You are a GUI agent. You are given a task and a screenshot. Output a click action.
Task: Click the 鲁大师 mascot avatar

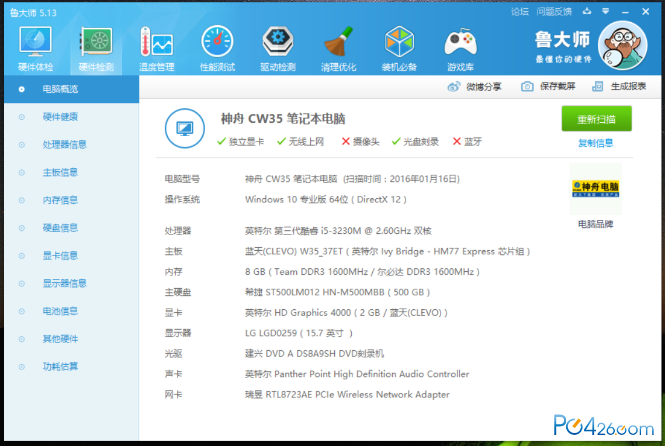622,45
